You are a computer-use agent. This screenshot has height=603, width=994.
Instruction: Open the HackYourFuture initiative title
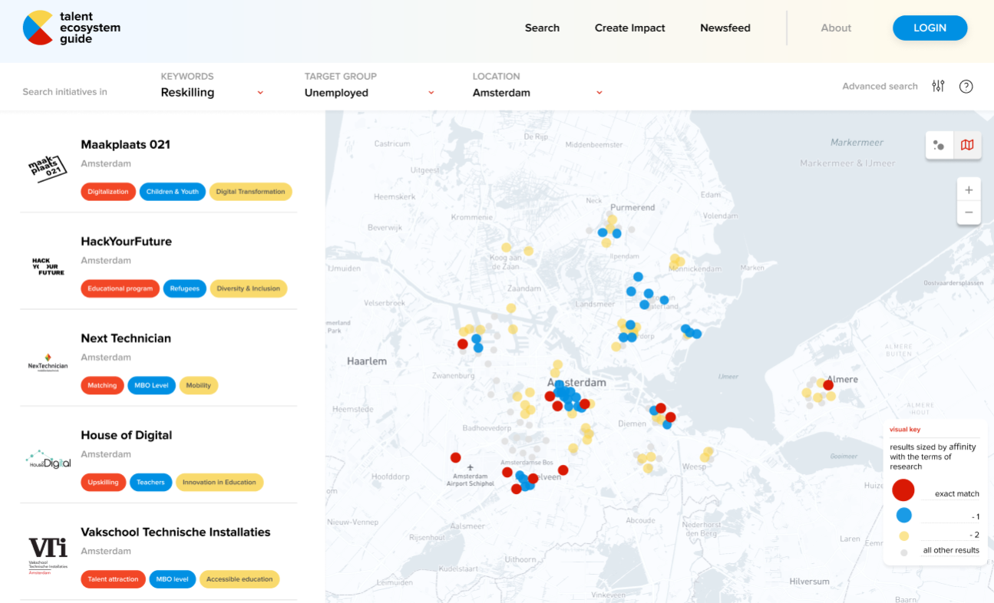[x=127, y=241]
